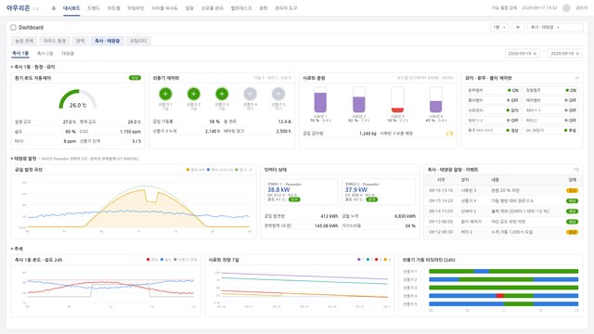Collapse the 태양광 발전 section

(12, 159)
